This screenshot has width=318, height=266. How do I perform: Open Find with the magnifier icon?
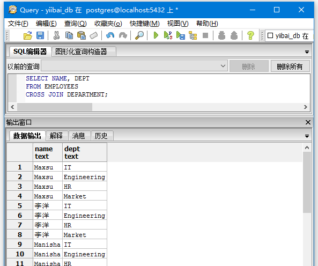[x=139, y=36]
